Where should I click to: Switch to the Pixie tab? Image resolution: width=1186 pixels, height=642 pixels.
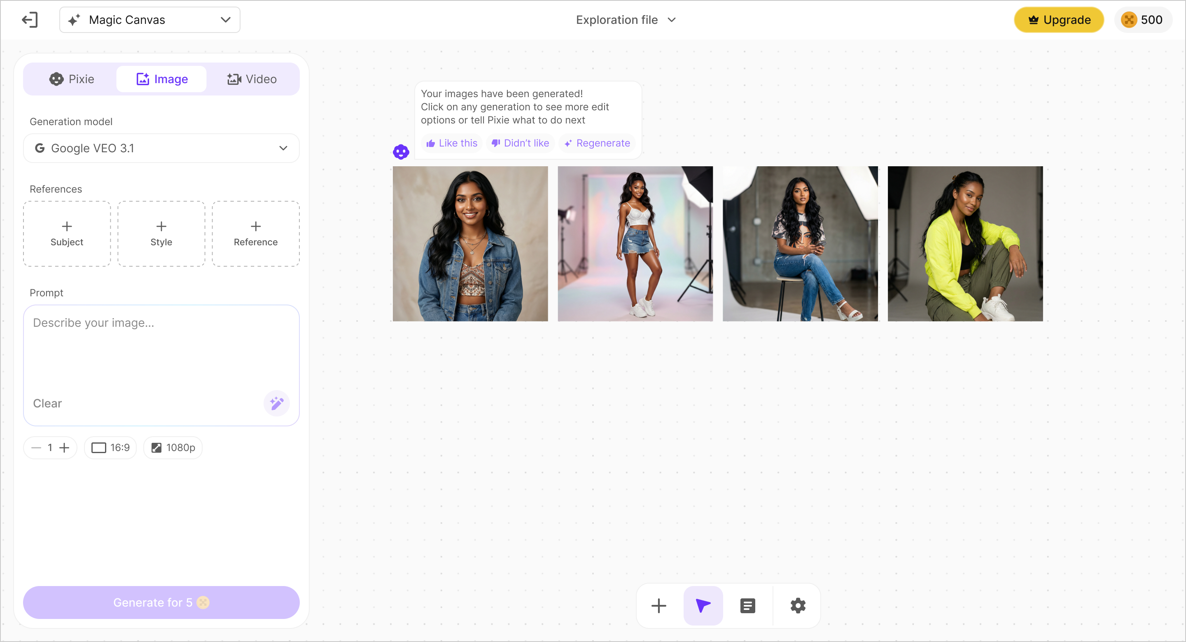71,79
